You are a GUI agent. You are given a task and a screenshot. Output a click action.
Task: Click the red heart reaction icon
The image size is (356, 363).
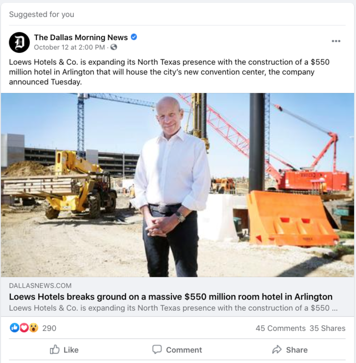24,328
